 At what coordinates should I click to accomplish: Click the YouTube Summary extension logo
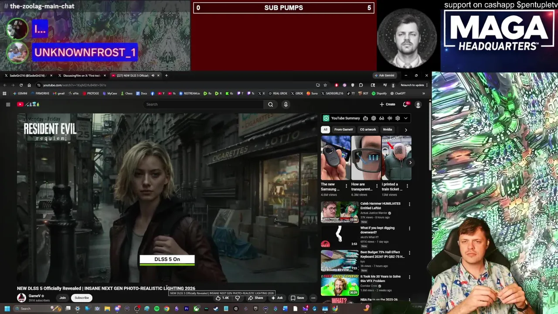click(x=326, y=118)
